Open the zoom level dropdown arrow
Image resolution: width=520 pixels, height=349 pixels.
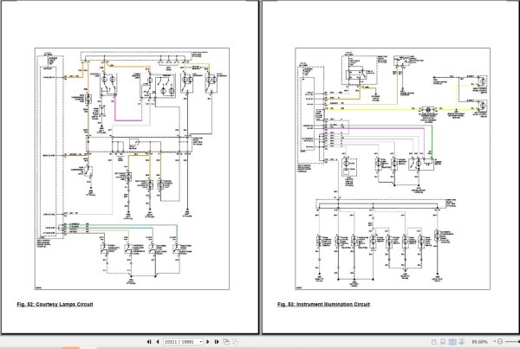pos(495,342)
